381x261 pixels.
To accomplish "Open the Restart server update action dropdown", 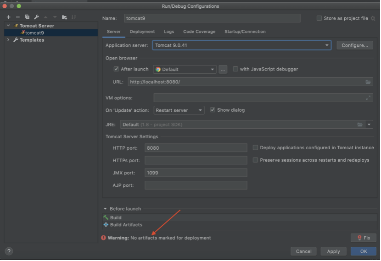I will tap(179, 110).
